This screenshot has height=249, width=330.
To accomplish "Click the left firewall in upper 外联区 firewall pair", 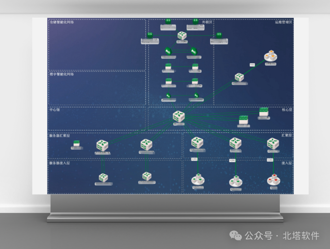I will [168, 67].
